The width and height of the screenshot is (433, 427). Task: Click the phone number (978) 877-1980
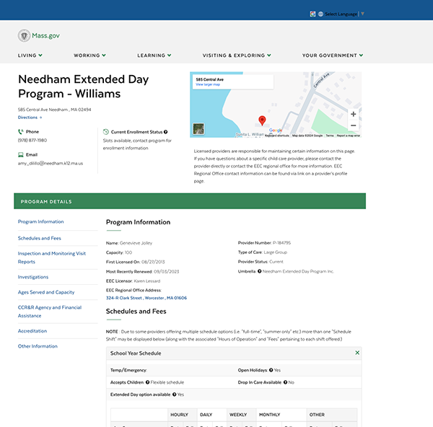point(32,140)
